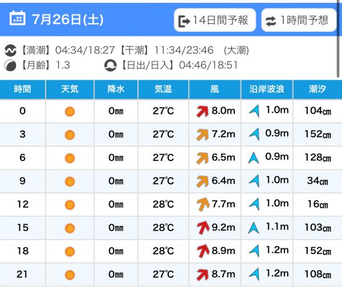Click the blue wave arrow at hour 6
This screenshot has height=288, width=342.
(254, 158)
